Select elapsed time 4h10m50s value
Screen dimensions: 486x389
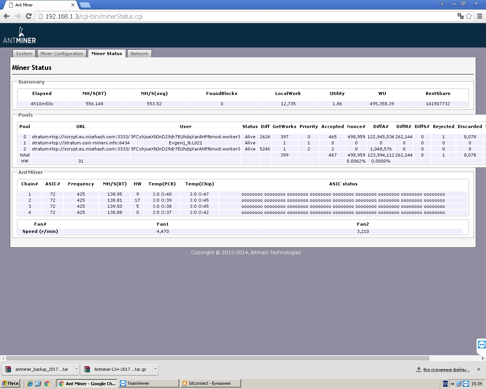coord(42,104)
